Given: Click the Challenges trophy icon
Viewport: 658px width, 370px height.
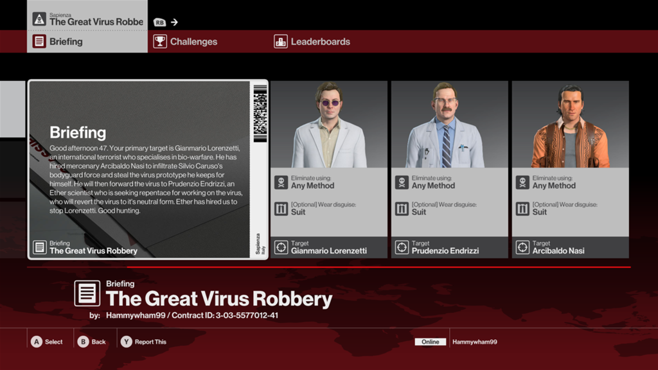Looking at the screenshot, I should 160,42.
